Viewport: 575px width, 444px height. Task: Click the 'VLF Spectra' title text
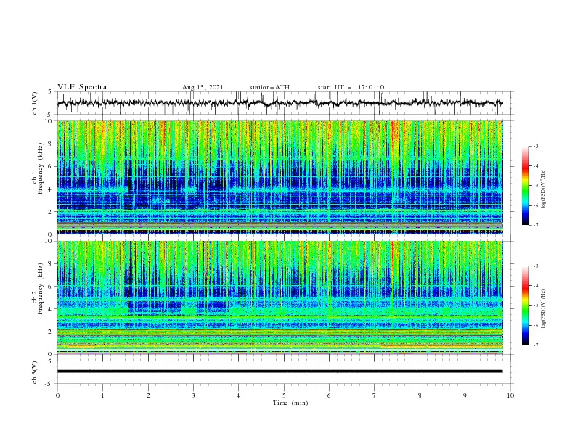(x=82, y=87)
